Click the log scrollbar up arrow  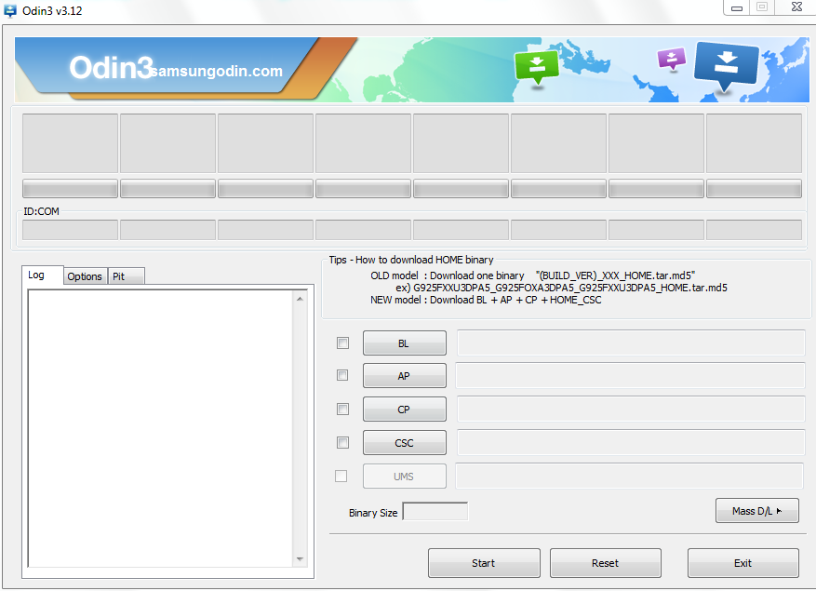(300, 299)
